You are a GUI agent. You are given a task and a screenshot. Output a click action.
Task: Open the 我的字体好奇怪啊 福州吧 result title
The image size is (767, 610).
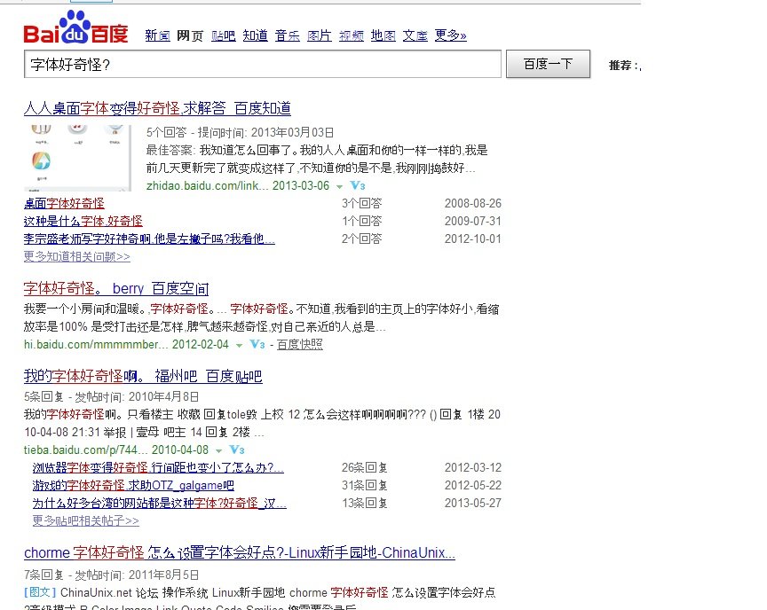pyautogui.click(x=143, y=377)
